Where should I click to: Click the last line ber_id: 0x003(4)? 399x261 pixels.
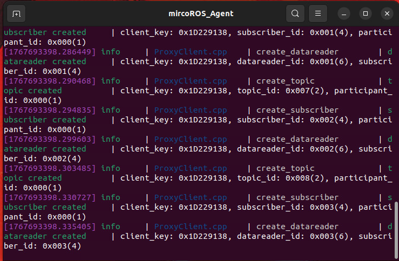click(43, 246)
